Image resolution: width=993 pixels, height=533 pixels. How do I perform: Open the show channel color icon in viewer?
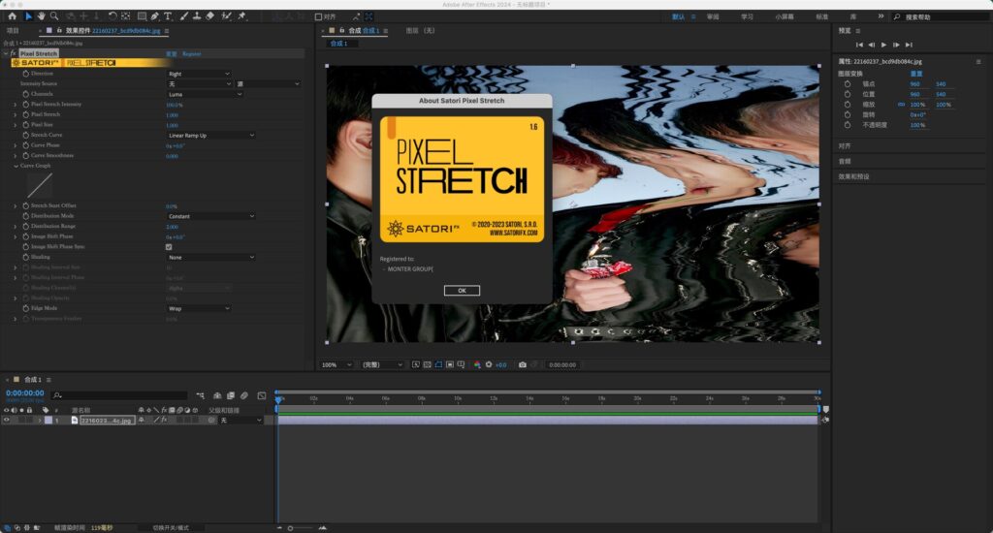point(477,365)
